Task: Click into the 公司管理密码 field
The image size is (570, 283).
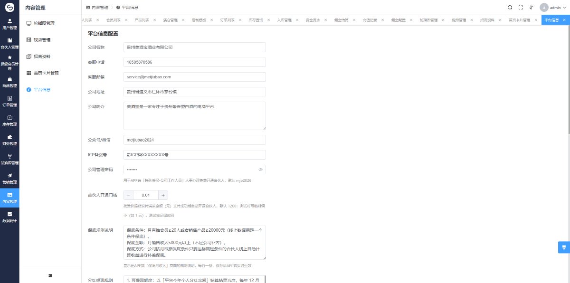Action: tap(194, 170)
